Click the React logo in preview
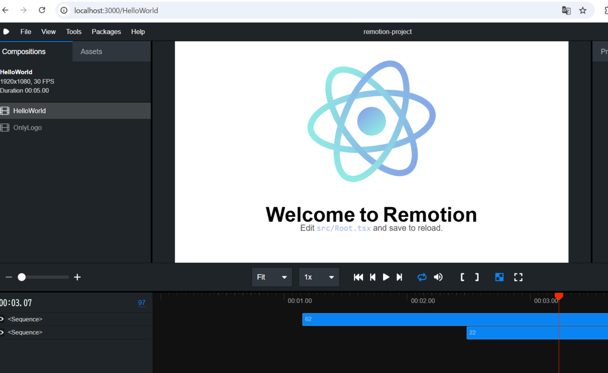The height and width of the screenshot is (373, 608). coord(371,121)
